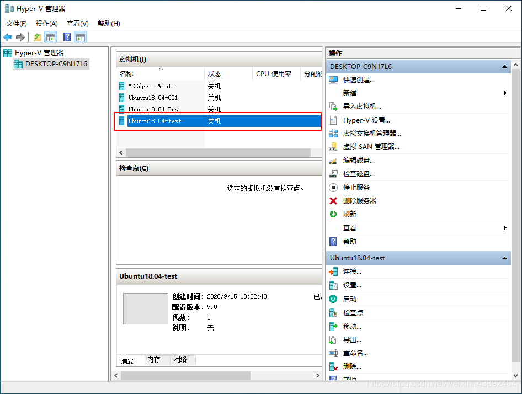Open 操作(A) menu
Screen dimensions: 522x394
click(x=46, y=24)
